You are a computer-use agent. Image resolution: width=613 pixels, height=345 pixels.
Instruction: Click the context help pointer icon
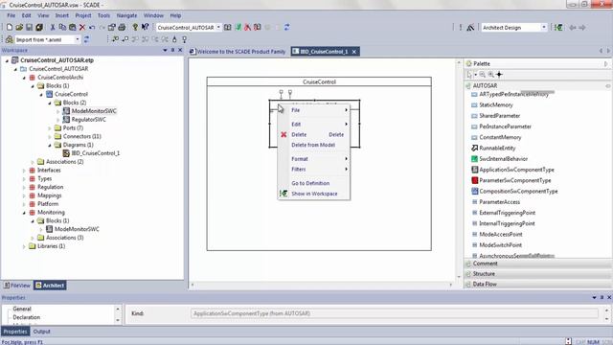[145, 27]
